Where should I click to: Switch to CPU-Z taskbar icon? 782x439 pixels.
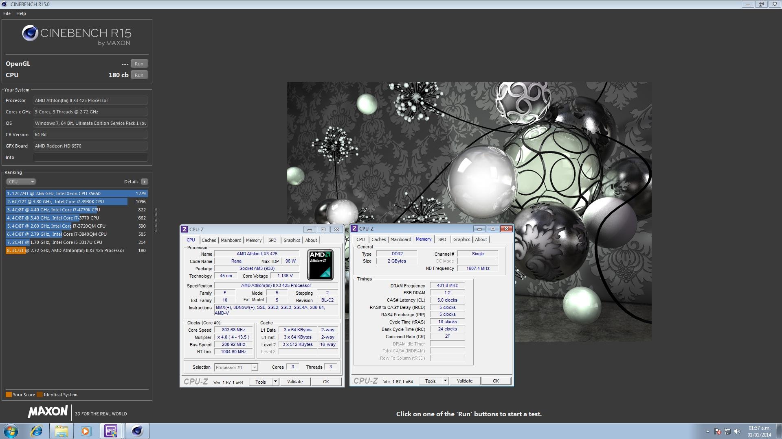[x=111, y=431]
